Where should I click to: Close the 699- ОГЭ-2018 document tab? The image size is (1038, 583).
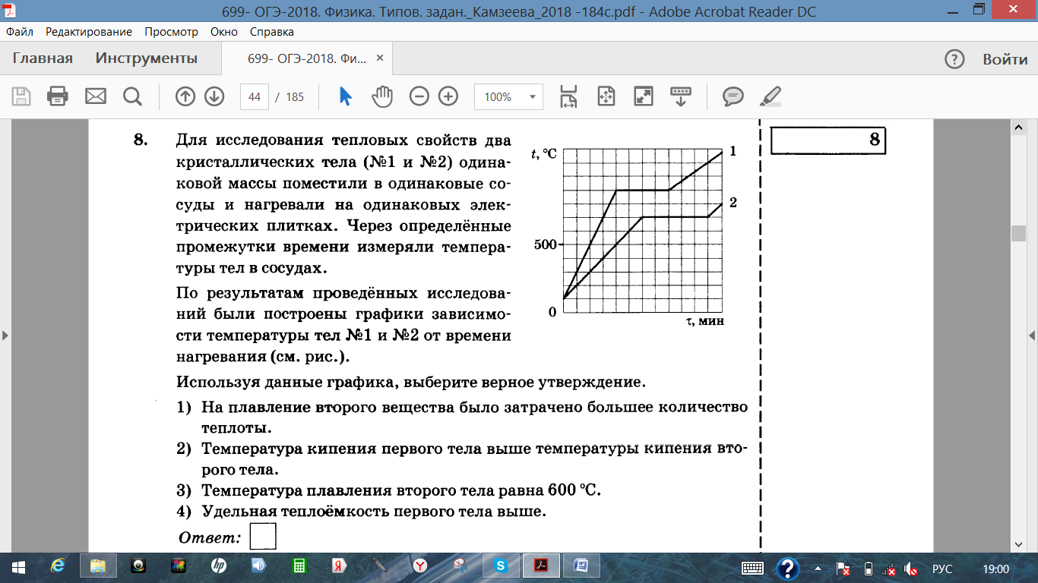coord(381,58)
